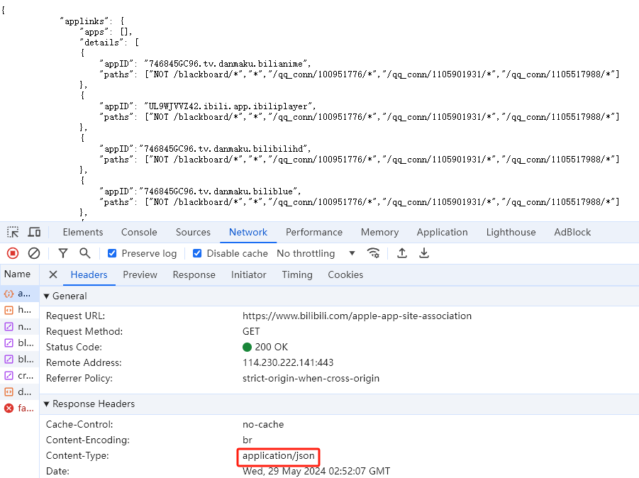Open the Timing sub-tab
The width and height of the screenshot is (639, 478).
(x=297, y=274)
